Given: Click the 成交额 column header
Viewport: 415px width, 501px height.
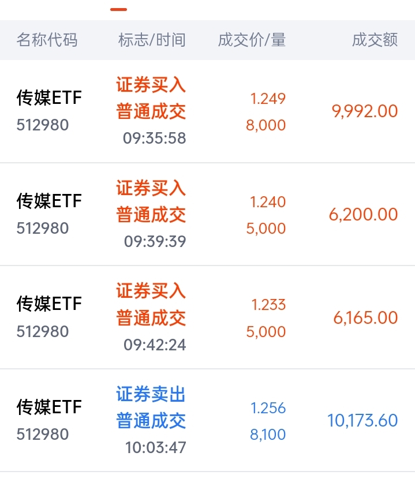Looking at the screenshot, I should tap(375, 40).
